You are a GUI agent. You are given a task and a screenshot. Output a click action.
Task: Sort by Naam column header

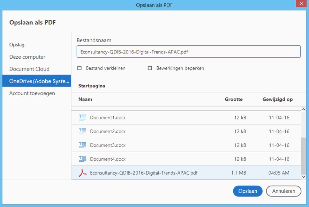85,99
